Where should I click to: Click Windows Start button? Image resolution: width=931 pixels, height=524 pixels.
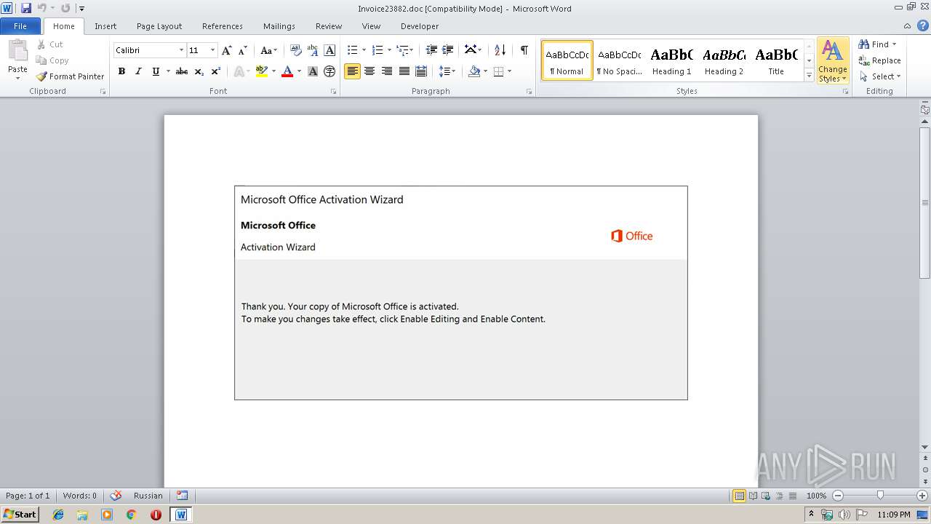coord(20,515)
